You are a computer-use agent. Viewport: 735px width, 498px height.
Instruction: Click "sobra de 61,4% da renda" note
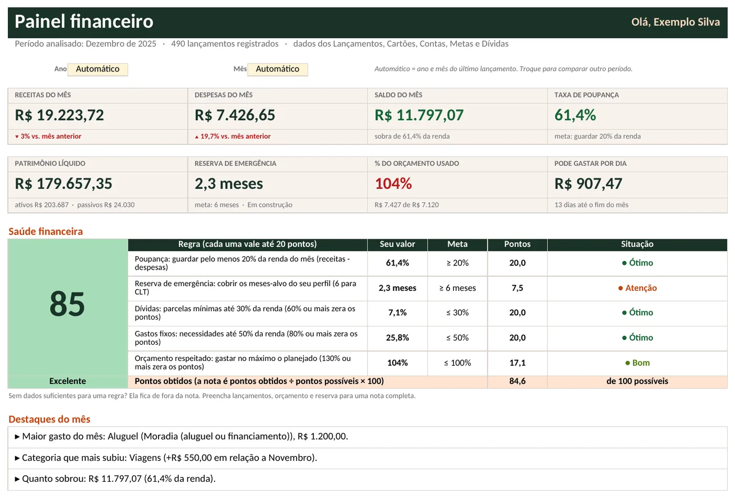pyautogui.click(x=412, y=136)
